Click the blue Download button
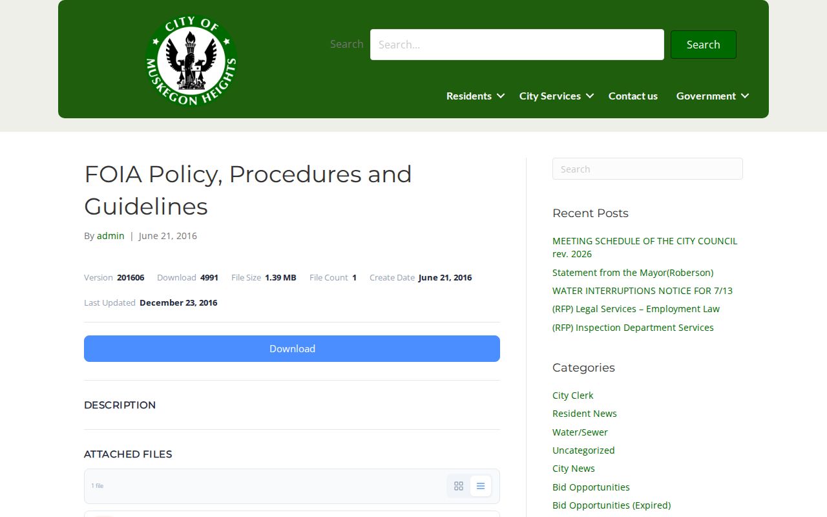Viewport: 827px width, 517px height. pyautogui.click(x=292, y=348)
